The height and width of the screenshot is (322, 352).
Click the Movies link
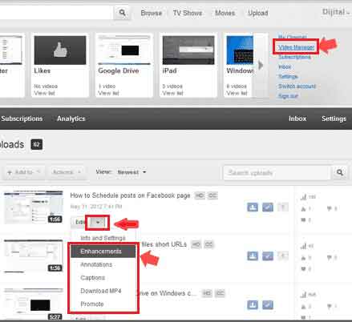coord(225,13)
